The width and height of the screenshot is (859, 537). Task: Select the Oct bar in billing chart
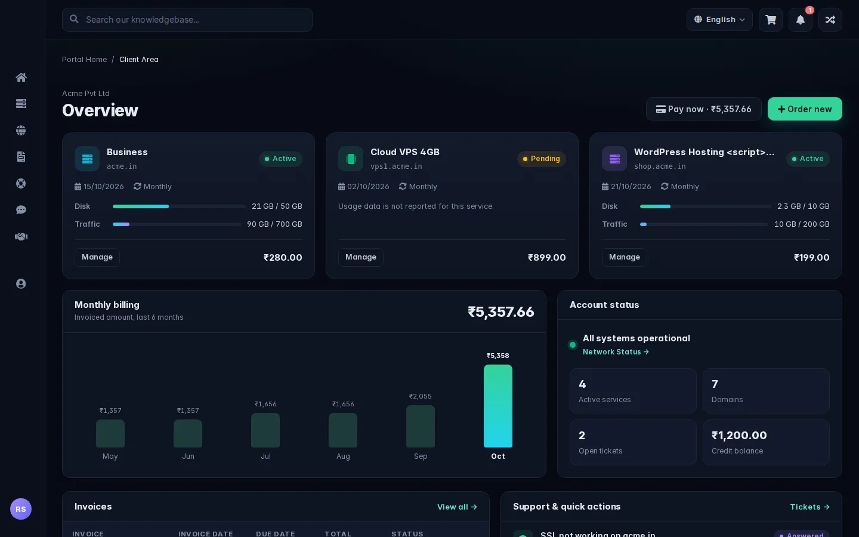pyautogui.click(x=498, y=406)
